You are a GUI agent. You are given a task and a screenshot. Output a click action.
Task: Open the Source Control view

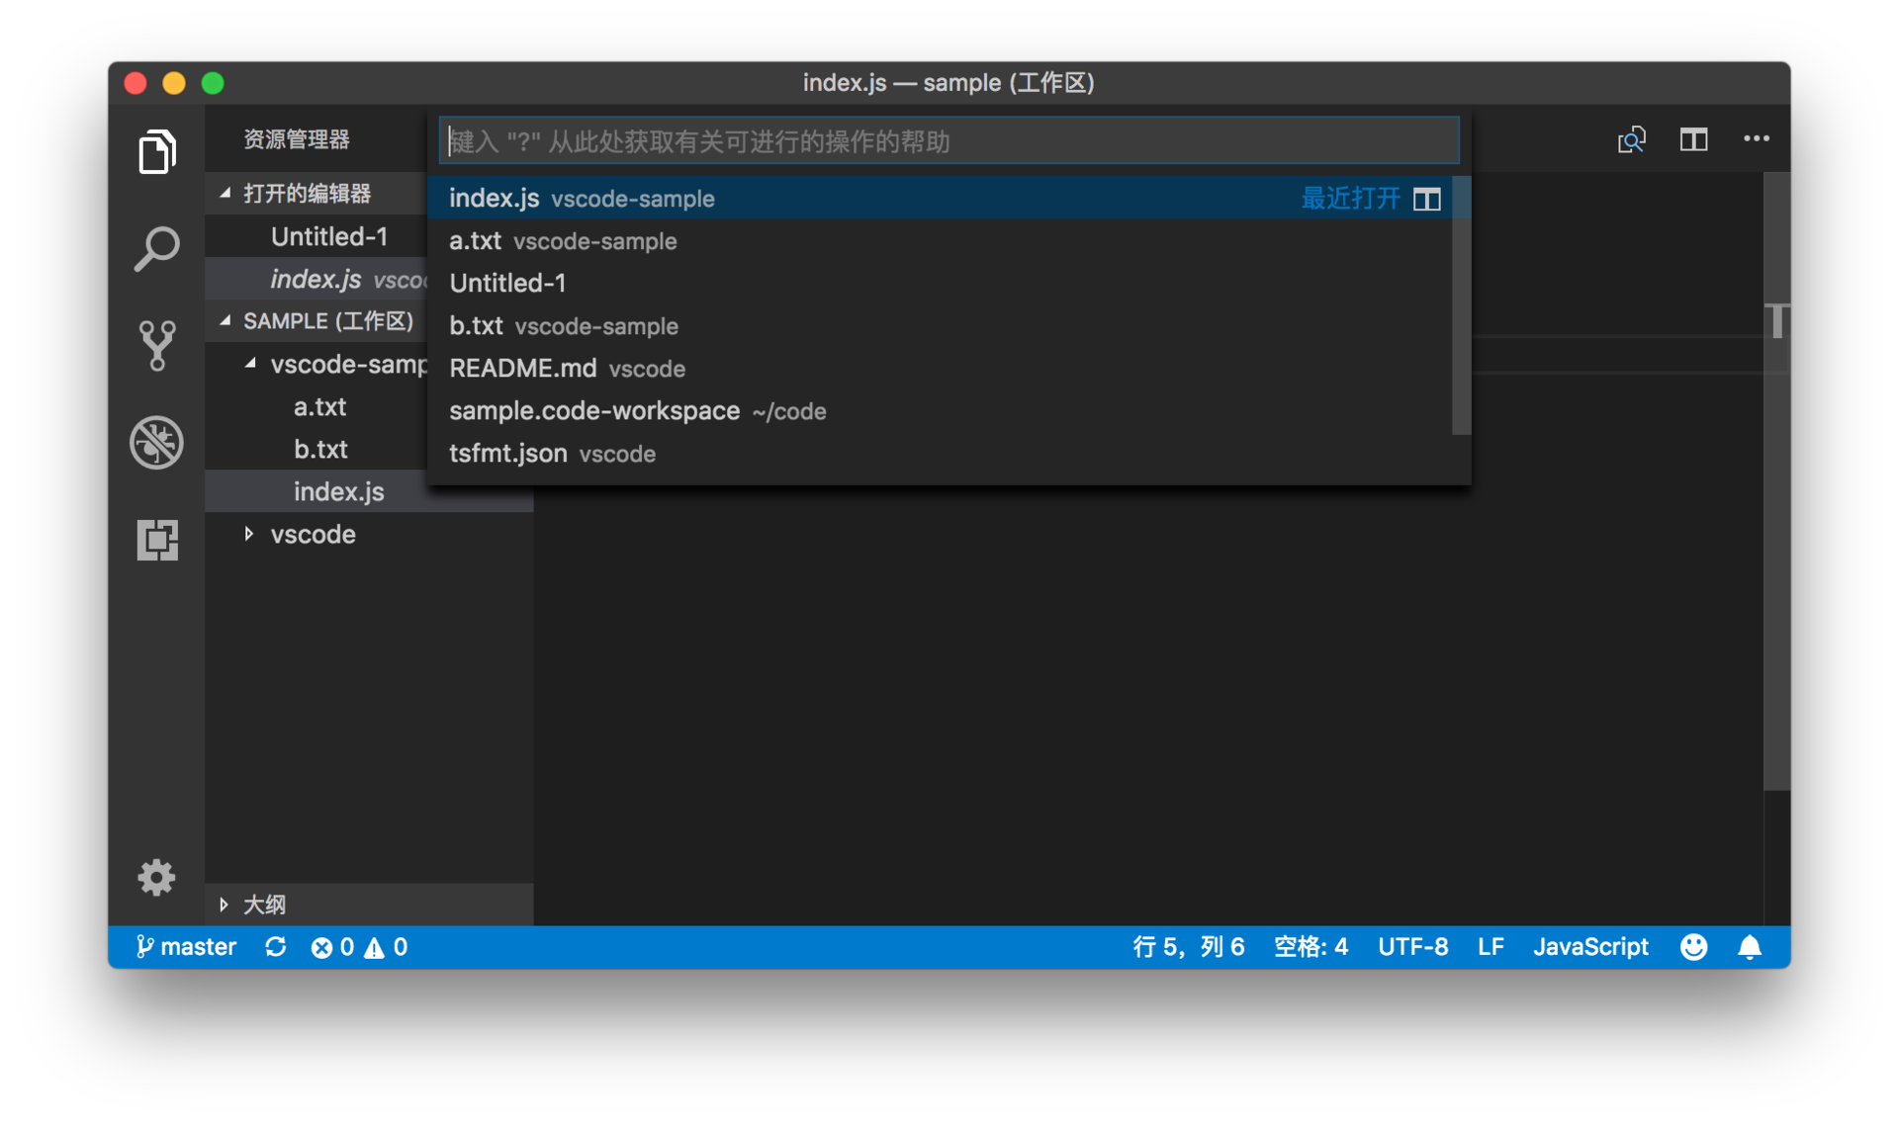156,345
